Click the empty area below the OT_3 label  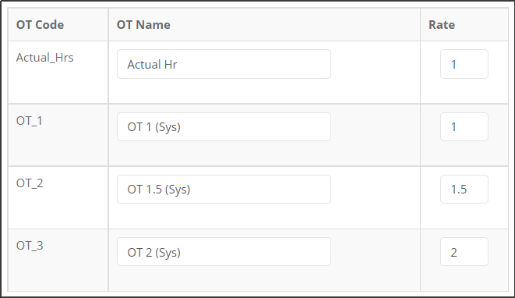coord(58,272)
